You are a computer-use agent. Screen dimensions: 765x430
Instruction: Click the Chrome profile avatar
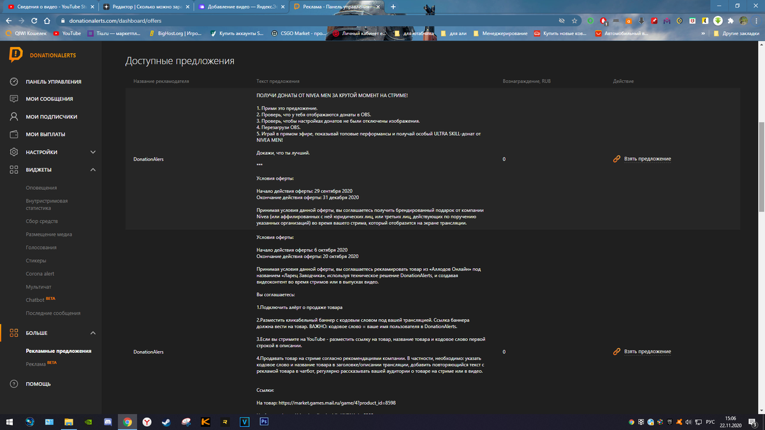point(743,20)
